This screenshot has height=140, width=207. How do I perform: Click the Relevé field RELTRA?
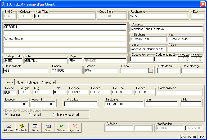click(145, 92)
